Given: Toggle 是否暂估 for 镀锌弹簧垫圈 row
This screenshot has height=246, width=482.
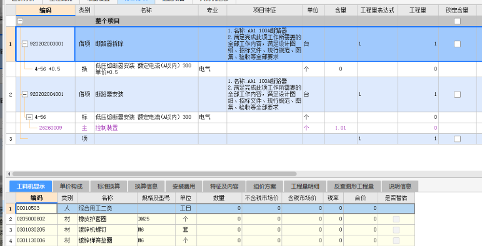Looking at the screenshot, I should coord(396,240).
